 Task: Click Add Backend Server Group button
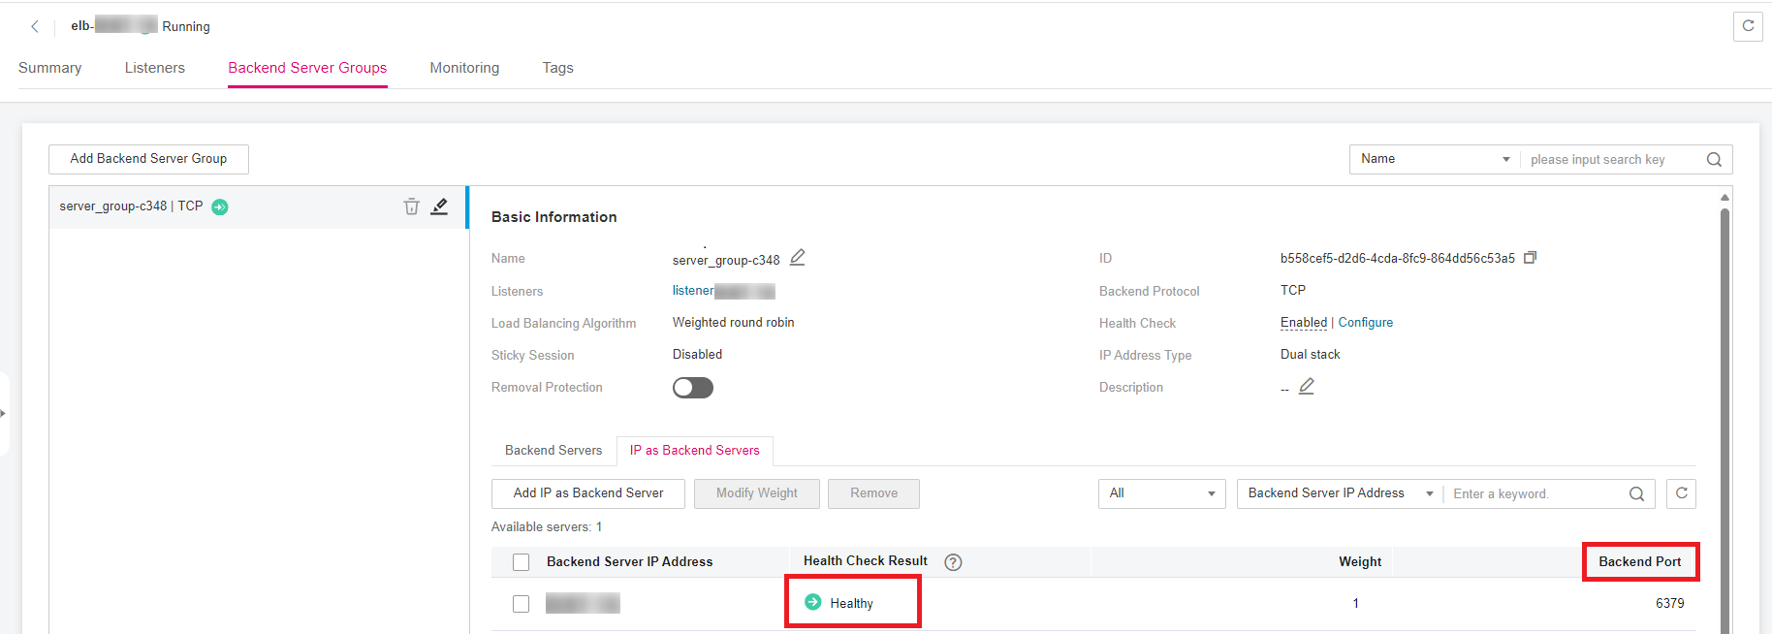pyautogui.click(x=148, y=159)
